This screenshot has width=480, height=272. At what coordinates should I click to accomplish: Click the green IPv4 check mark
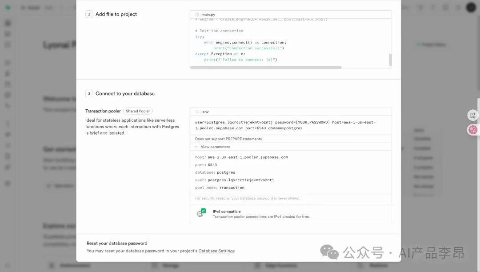(203, 211)
